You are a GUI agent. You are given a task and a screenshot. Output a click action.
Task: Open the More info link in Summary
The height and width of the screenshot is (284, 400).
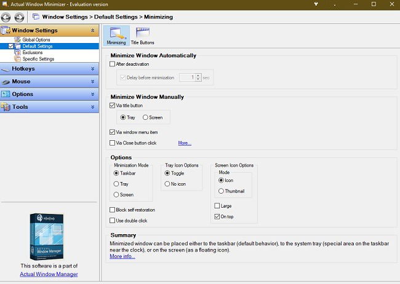pos(122,256)
